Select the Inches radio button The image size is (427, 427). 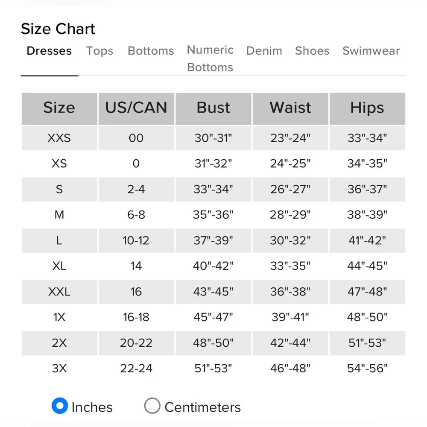[x=60, y=406]
